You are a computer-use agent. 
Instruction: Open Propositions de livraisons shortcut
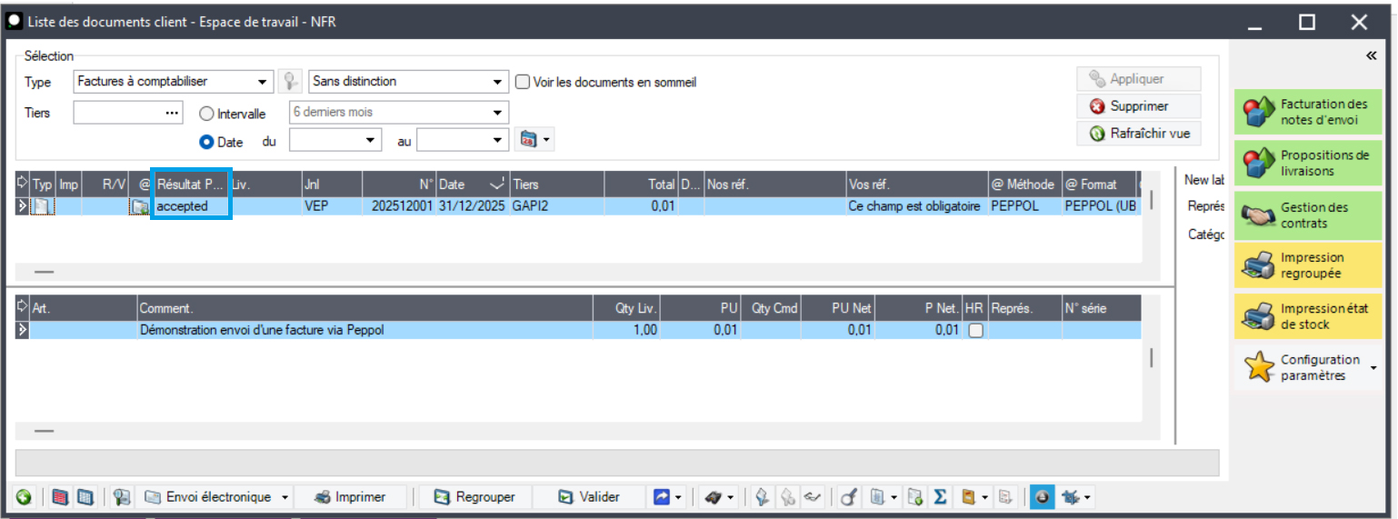(1308, 164)
